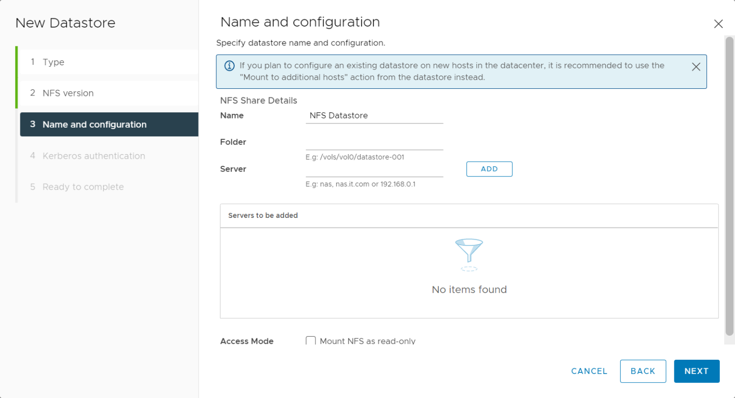Click the vertical scrollbar of the wizard page

[x=729, y=184]
